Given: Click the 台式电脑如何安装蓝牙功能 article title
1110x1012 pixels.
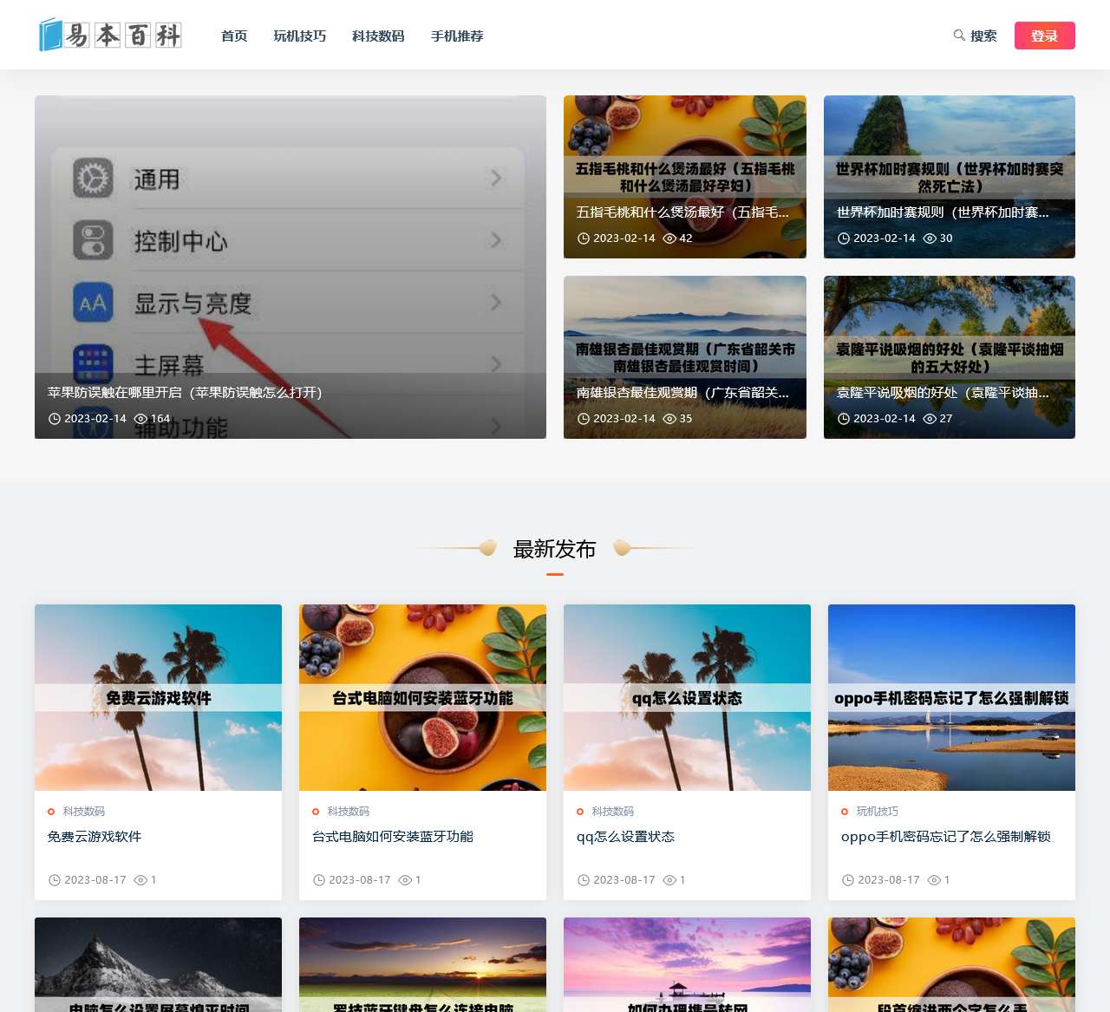Looking at the screenshot, I should 393,837.
